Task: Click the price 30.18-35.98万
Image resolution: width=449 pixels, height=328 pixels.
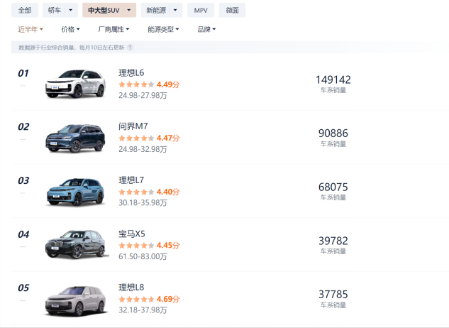Action: pos(143,203)
